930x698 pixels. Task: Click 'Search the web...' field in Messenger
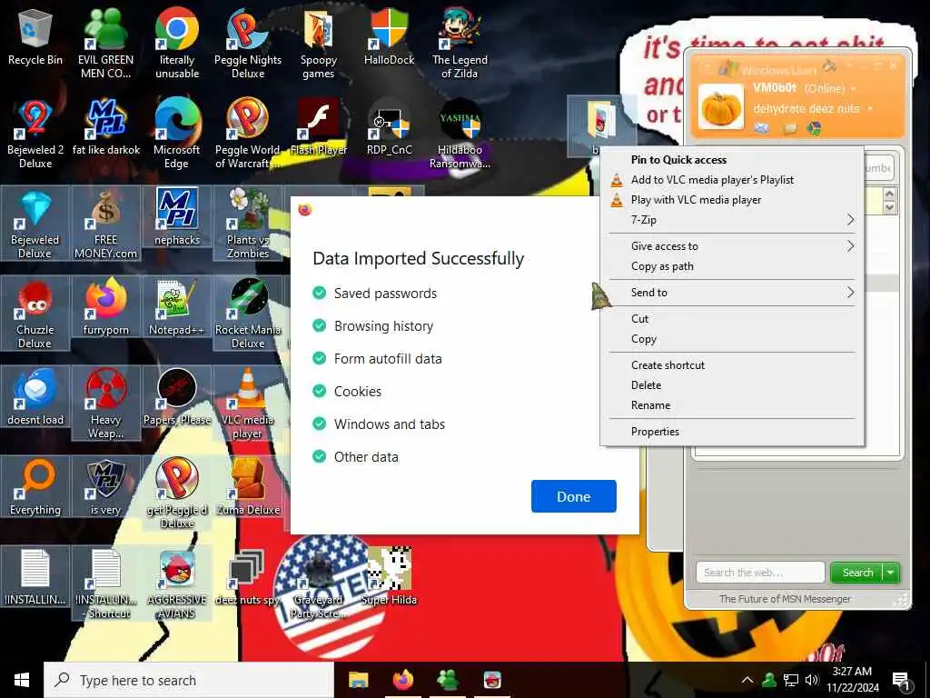click(x=760, y=573)
